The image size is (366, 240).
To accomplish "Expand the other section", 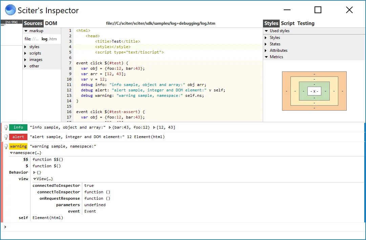I will coord(25,66).
